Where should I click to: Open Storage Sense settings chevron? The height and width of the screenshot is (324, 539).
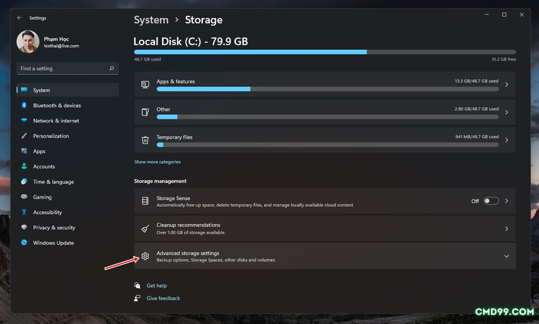point(506,201)
